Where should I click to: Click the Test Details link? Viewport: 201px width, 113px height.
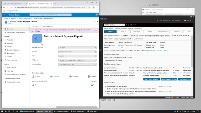tap(152, 51)
